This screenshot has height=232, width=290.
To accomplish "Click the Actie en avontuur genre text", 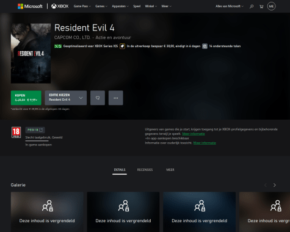I will (114, 38).
